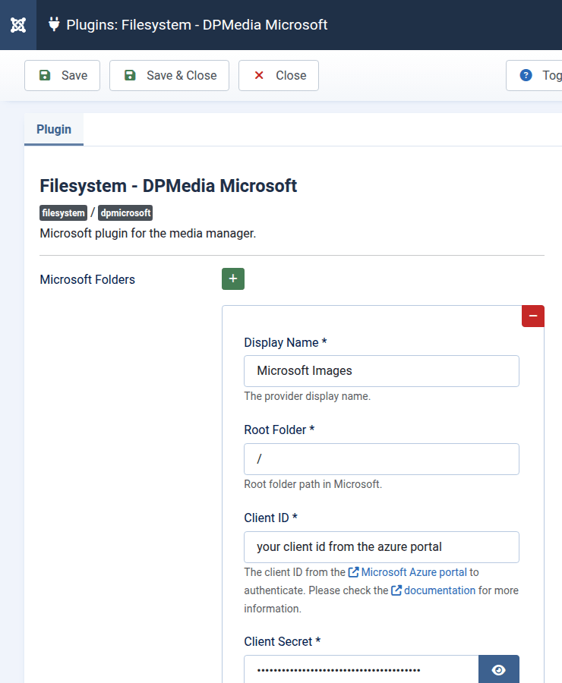Click the Display Name field label
Viewport: 562px width, 683px height.
[x=285, y=342]
